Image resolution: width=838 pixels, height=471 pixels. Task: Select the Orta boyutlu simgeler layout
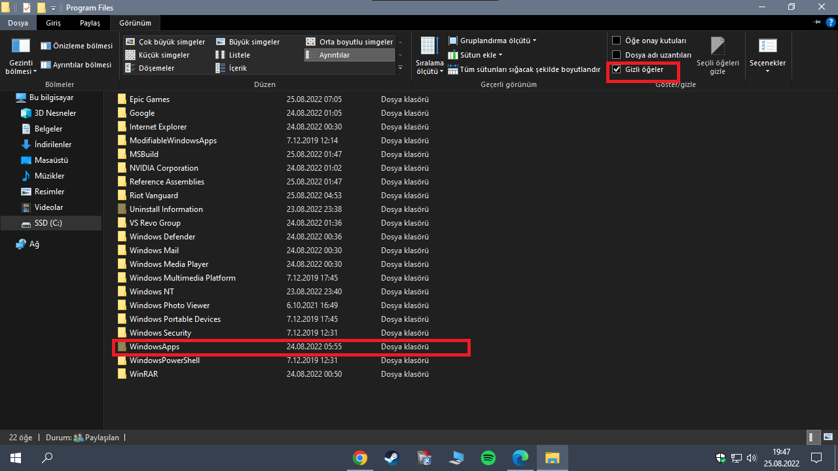click(350, 42)
